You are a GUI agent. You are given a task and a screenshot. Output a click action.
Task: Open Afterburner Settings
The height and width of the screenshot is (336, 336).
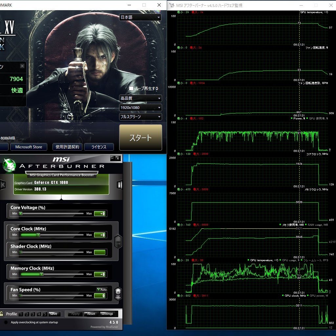[107, 314]
